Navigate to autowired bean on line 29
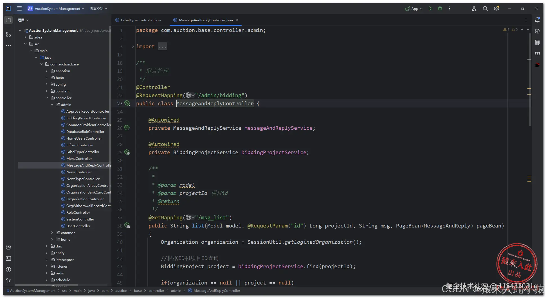Image resolution: width=546 pixels, height=298 pixels. click(127, 152)
